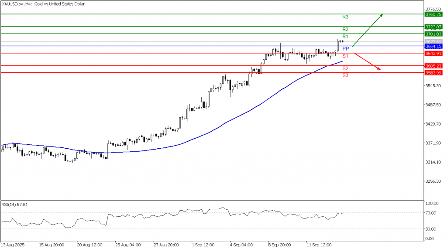
Task: Select the PP pivot point label
Action: [346, 49]
